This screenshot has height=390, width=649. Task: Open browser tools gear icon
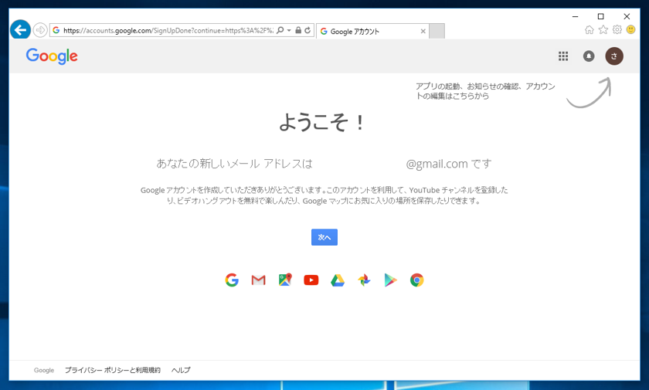pyautogui.click(x=617, y=30)
